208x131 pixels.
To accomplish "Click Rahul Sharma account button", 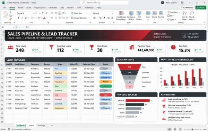I will point(169,3).
